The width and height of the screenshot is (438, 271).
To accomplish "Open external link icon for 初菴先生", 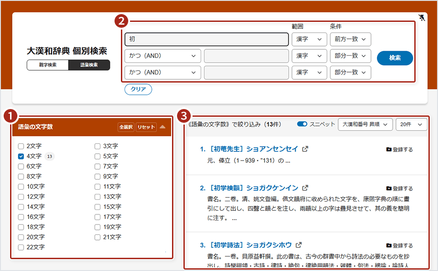I will [x=305, y=149].
